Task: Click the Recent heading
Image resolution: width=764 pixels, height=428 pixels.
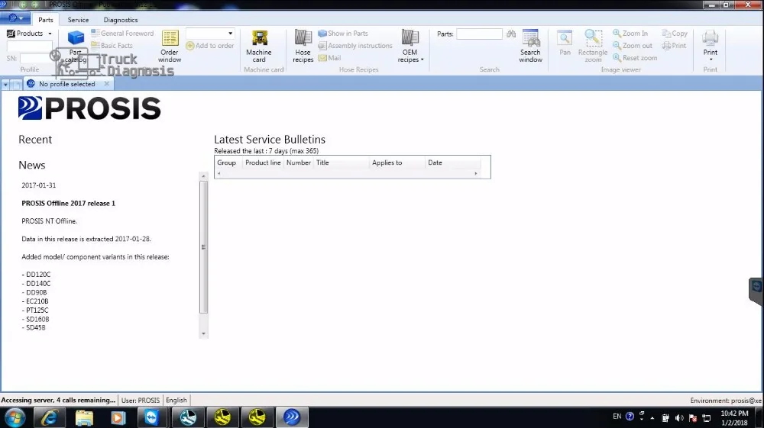Action: click(x=35, y=140)
